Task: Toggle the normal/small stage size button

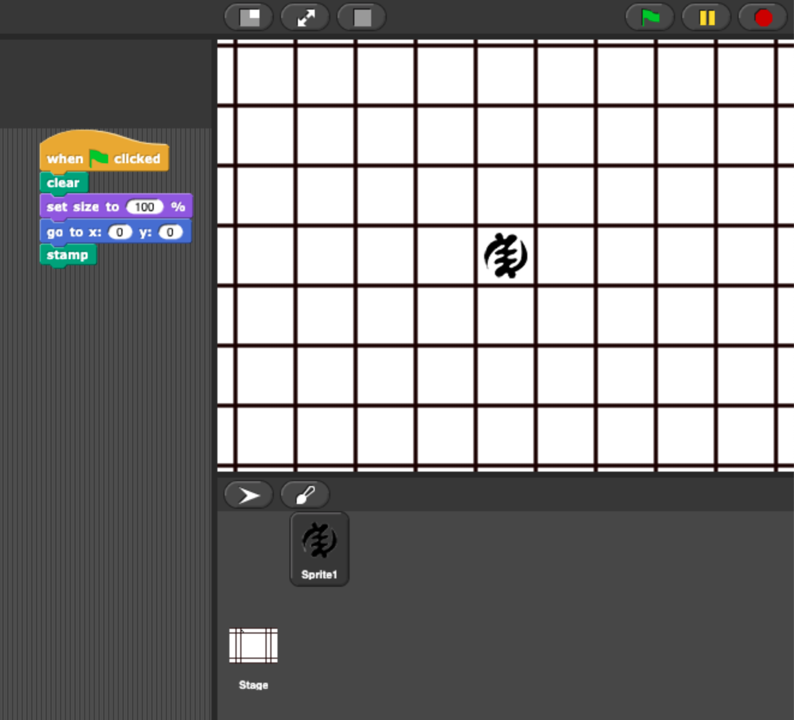Action: [249, 17]
